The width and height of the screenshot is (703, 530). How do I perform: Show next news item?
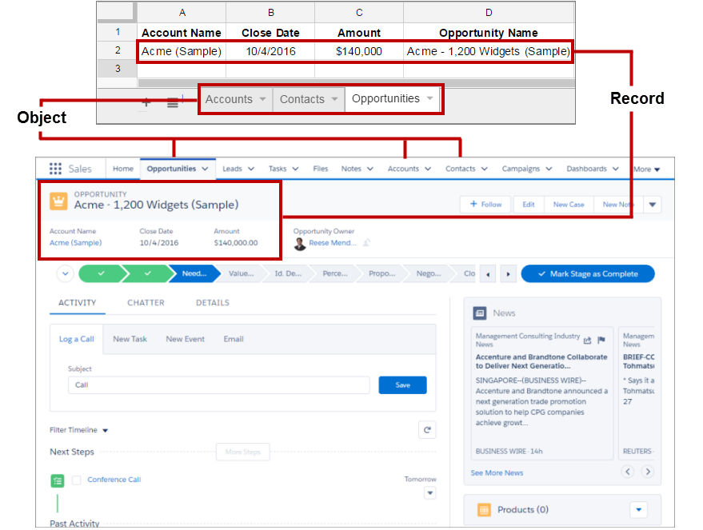tap(647, 472)
